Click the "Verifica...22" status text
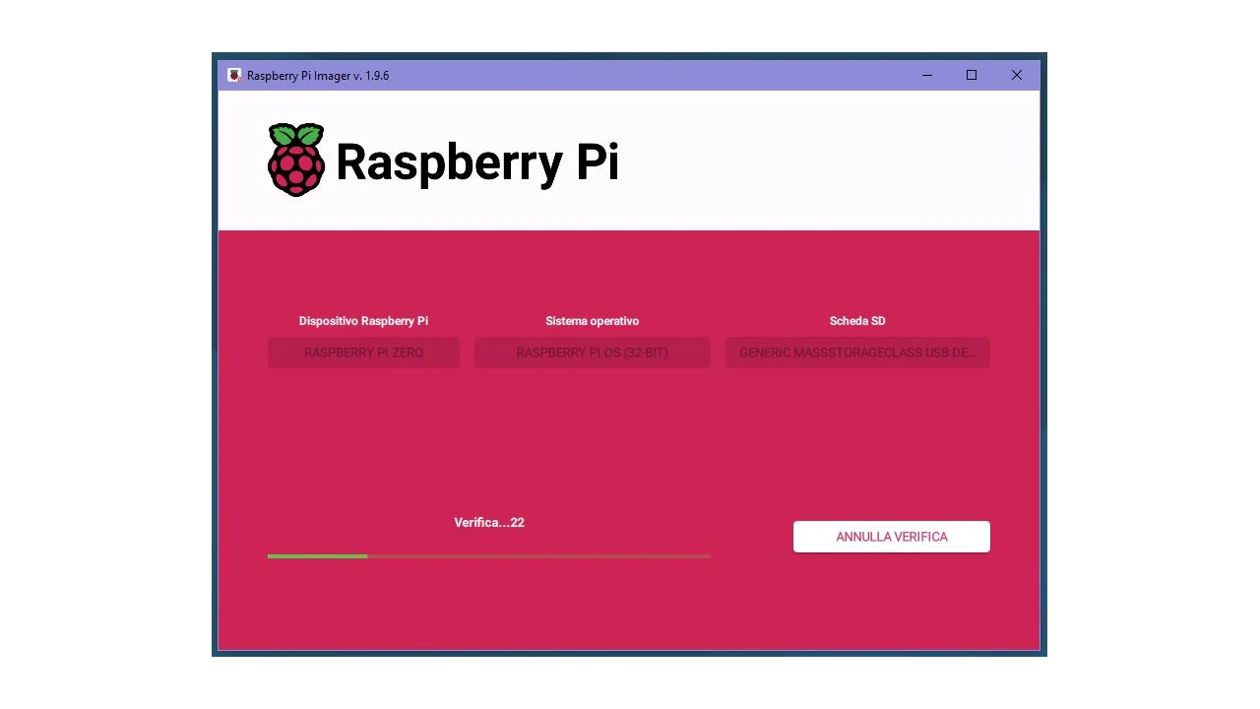The height and width of the screenshot is (709, 1260). pyautogui.click(x=489, y=523)
